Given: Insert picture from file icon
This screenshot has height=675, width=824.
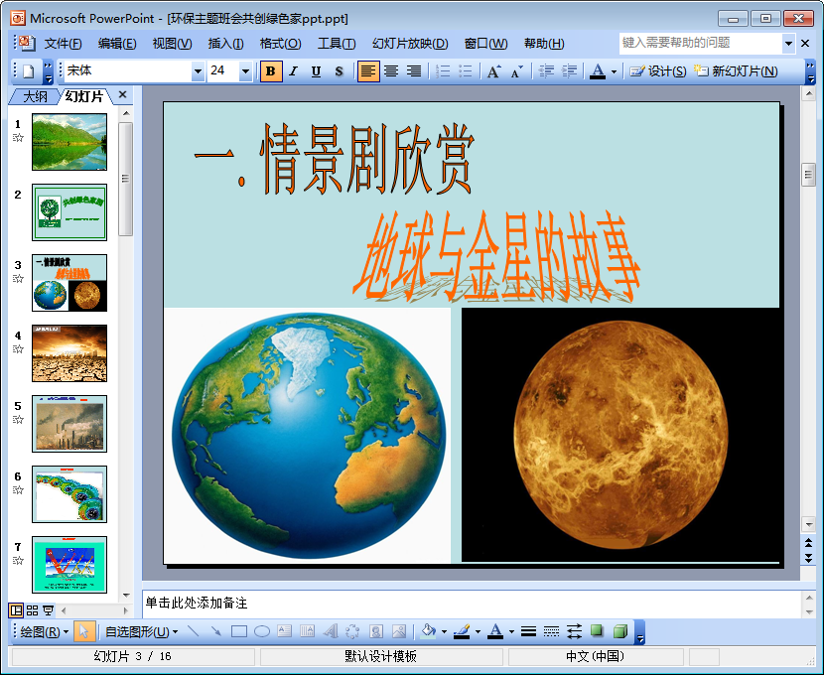Looking at the screenshot, I should pos(399,632).
